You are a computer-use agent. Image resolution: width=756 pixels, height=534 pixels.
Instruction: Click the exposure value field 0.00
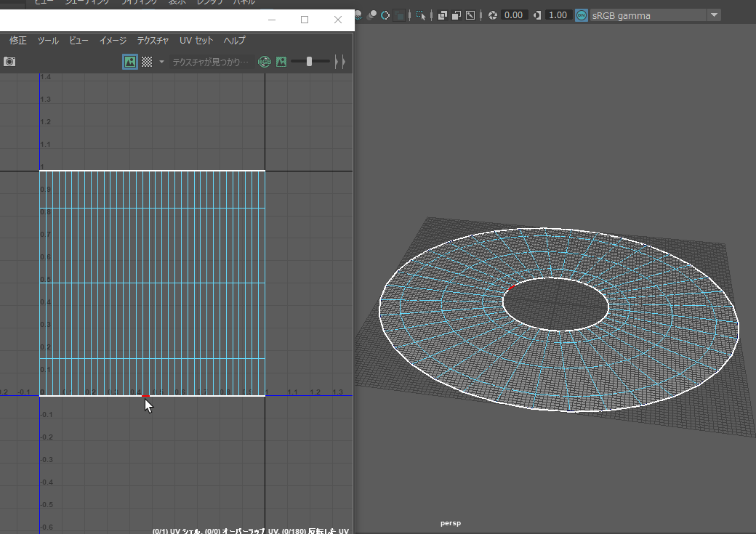(x=514, y=15)
